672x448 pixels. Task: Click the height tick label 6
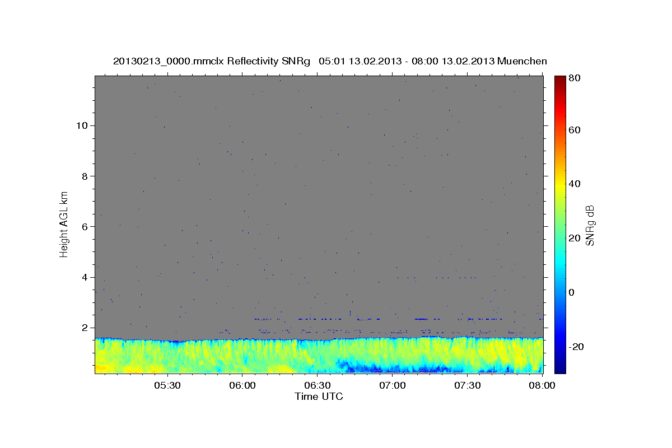click(x=86, y=227)
